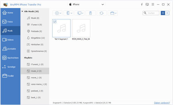This screenshot has height=105, width=173.
Task: Open the Facebook share icon
Action: click(142, 4)
